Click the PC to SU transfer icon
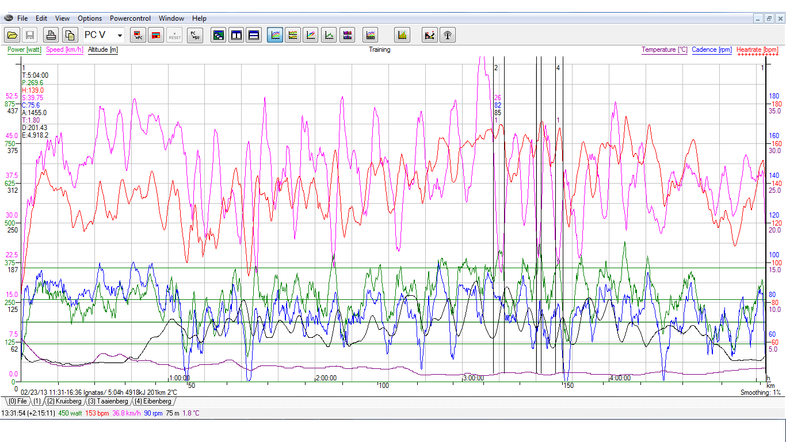 (x=195, y=35)
